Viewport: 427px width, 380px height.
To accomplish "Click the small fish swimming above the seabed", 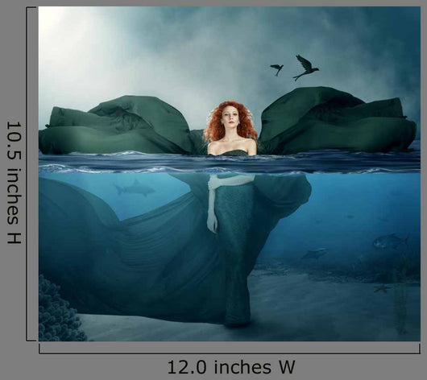I will (315, 254).
